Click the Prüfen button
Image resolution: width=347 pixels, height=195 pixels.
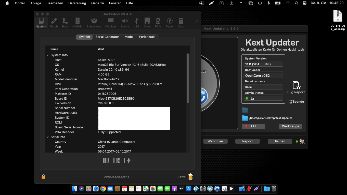click(x=280, y=141)
